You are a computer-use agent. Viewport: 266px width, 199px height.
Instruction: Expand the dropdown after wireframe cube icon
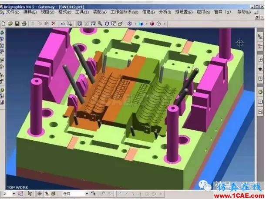click(x=165, y=24)
